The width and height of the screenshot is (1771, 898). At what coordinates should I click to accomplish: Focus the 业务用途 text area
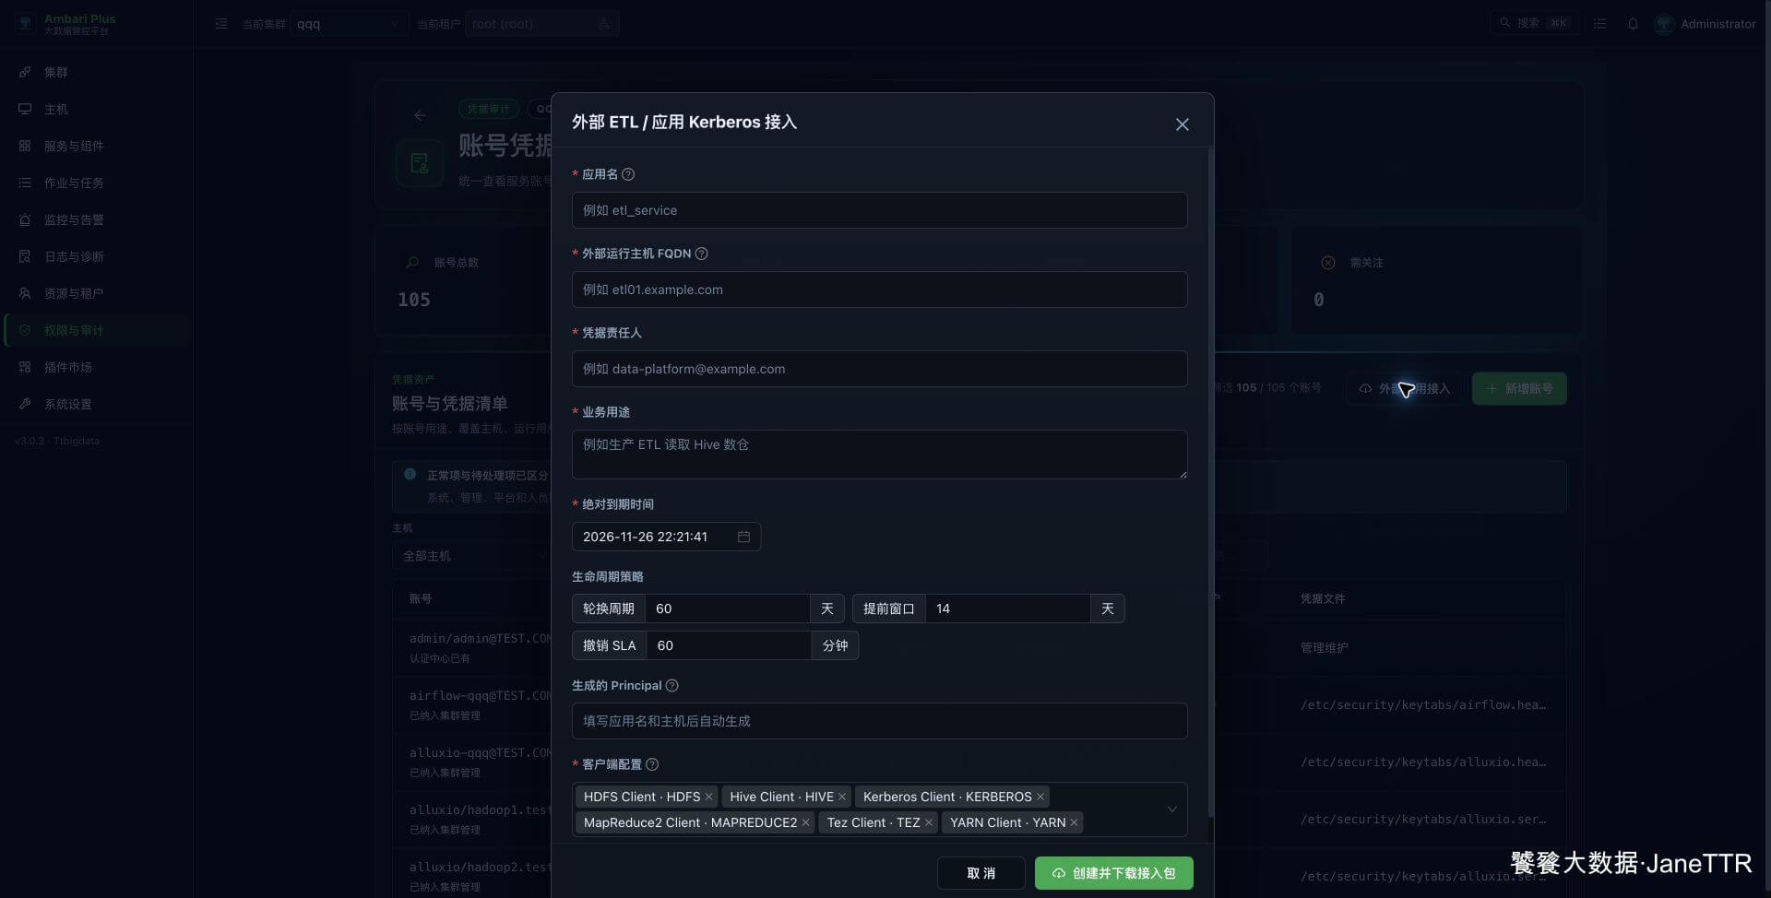879,454
